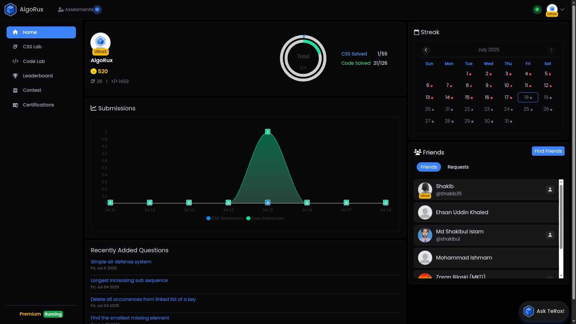Click the CSS points icon beside 38
The image size is (576, 324).
pyautogui.click(x=93, y=81)
